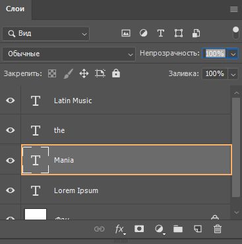The height and width of the screenshot is (244, 242).
Task: Hide the Mania layer
Action: (11, 160)
